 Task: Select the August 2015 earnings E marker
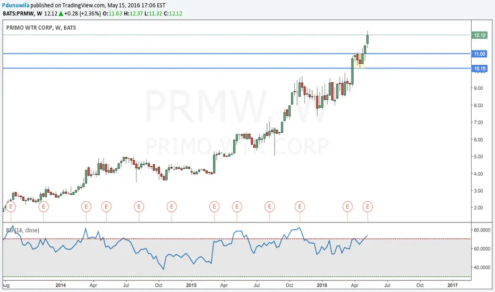270,207
